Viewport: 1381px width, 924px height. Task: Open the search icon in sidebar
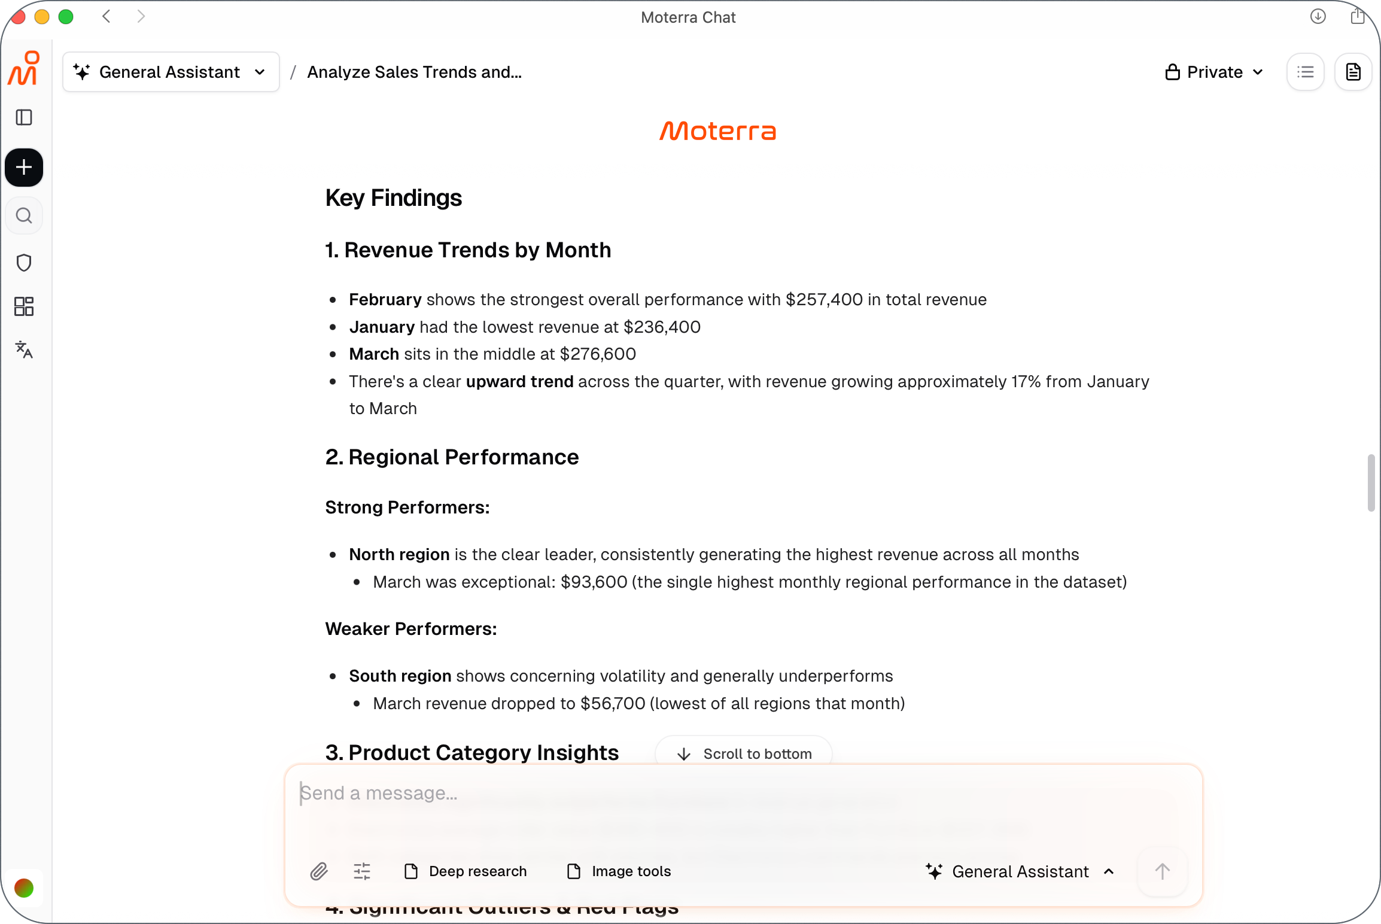point(24,215)
